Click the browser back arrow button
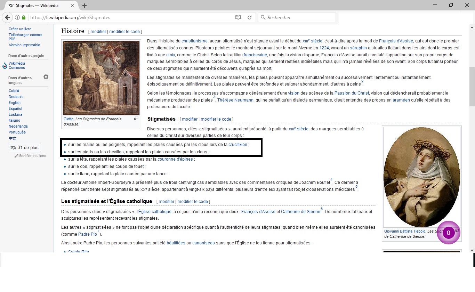The height and width of the screenshot is (292, 475). 7,17
